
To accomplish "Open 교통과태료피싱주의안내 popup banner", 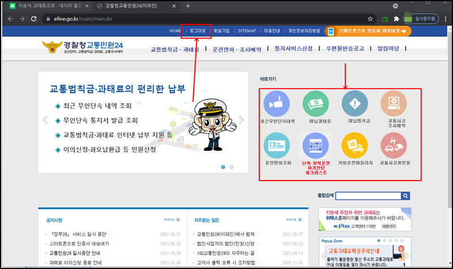I will tap(365, 255).
